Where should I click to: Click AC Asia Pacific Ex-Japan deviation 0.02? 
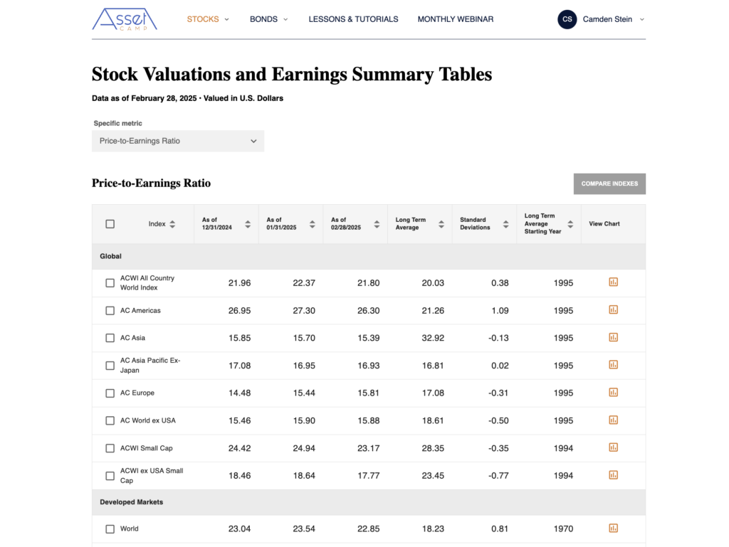500,366
